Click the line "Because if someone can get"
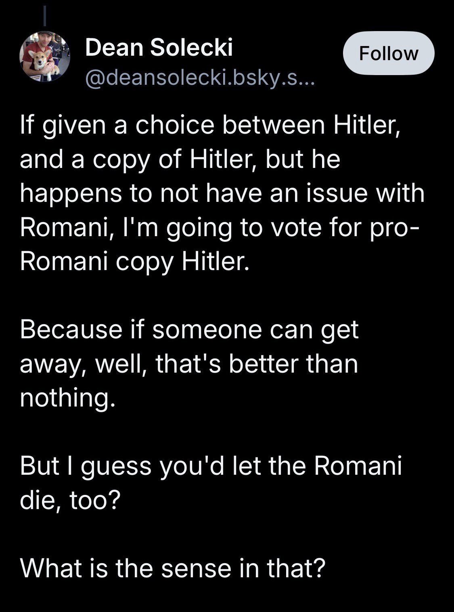 (189, 329)
